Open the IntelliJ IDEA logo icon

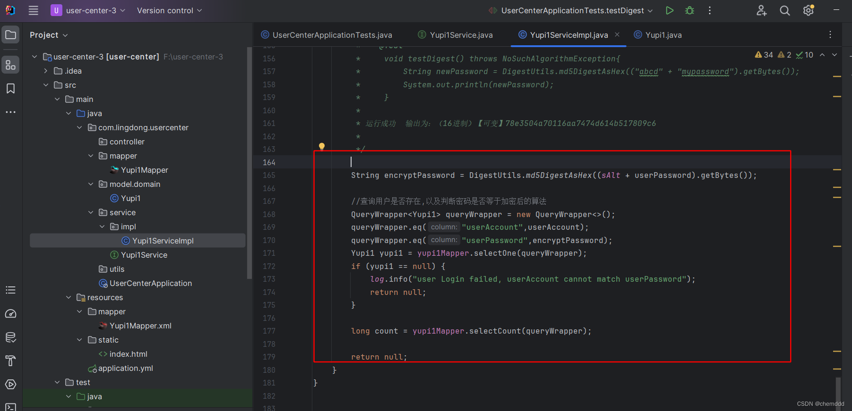(x=10, y=10)
